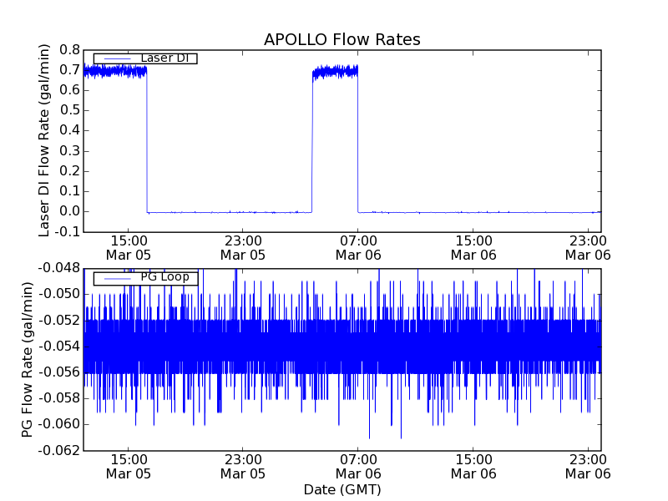Click the 0.4 tick on Laser DI axis
Viewport: 668px width, 501px height.
click(x=69, y=130)
